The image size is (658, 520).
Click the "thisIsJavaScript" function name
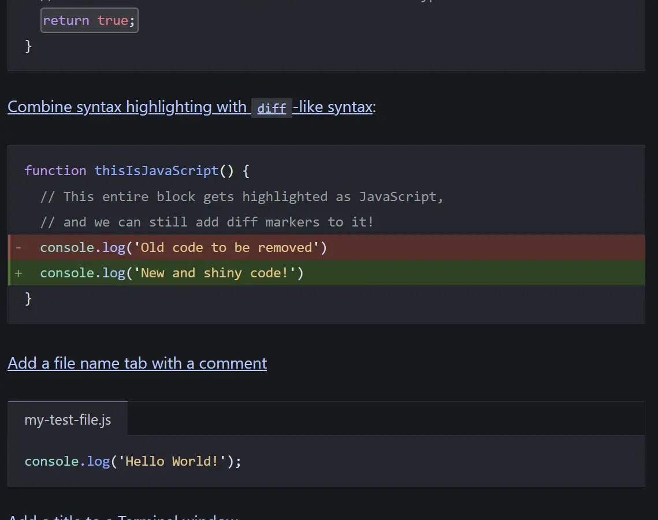point(156,171)
